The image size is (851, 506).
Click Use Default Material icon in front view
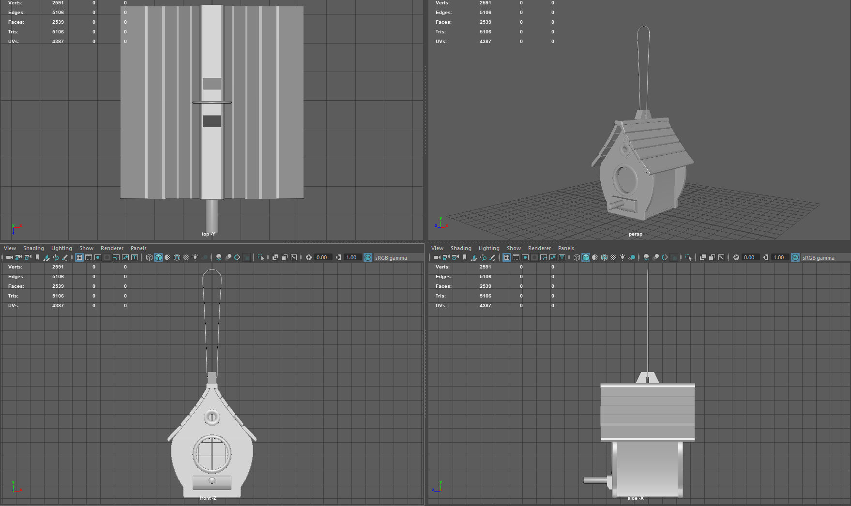click(x=167, y=257)
